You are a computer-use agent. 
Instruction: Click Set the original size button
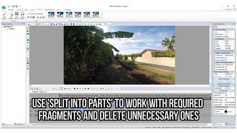[x=224, y=79]
